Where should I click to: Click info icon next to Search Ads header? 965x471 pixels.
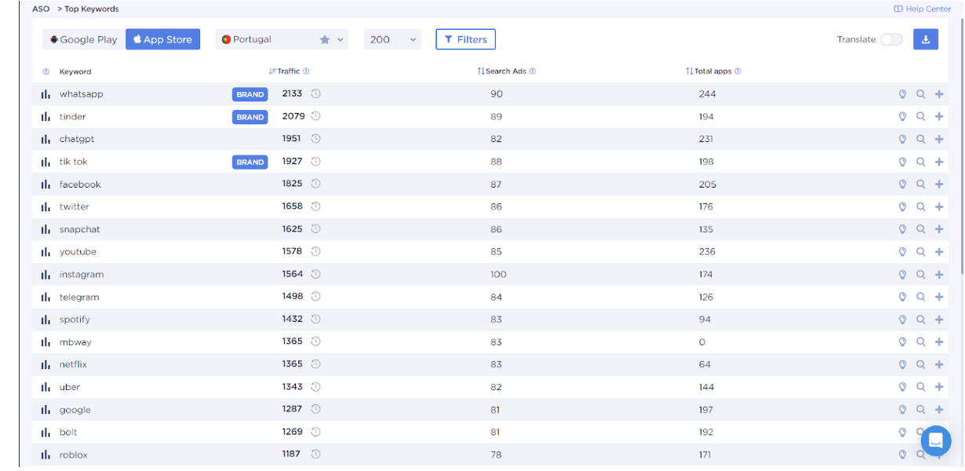pyautogui.click(x=533, y=71)
